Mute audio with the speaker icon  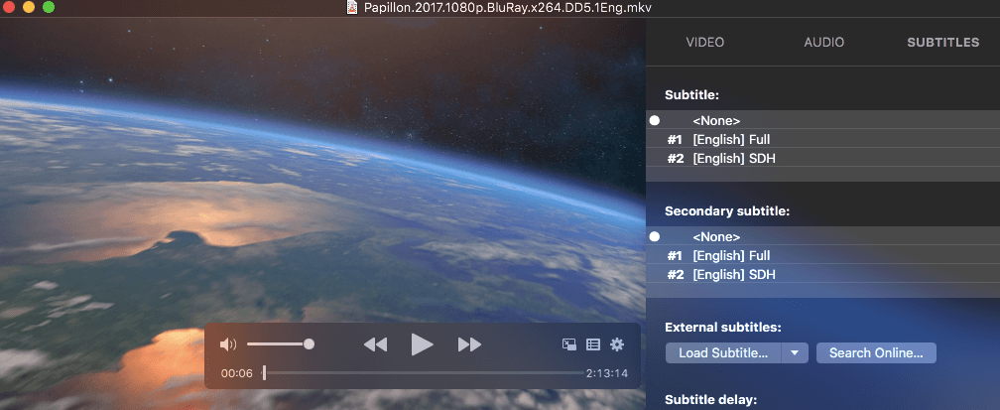point(228,344)
